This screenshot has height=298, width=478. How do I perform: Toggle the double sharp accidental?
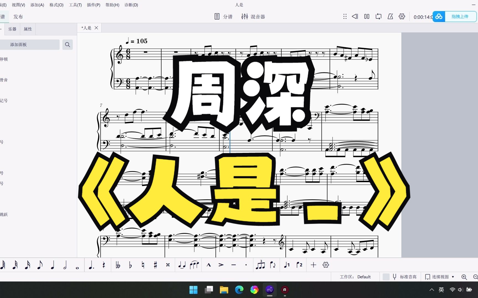pos(168,265)
